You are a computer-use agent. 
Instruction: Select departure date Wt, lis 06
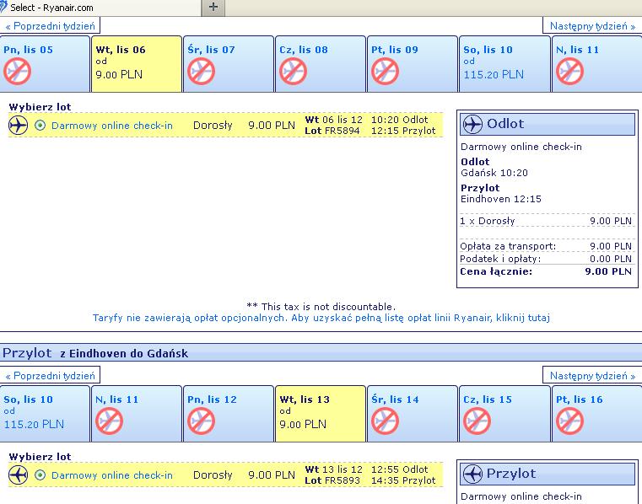coord(137,64)
